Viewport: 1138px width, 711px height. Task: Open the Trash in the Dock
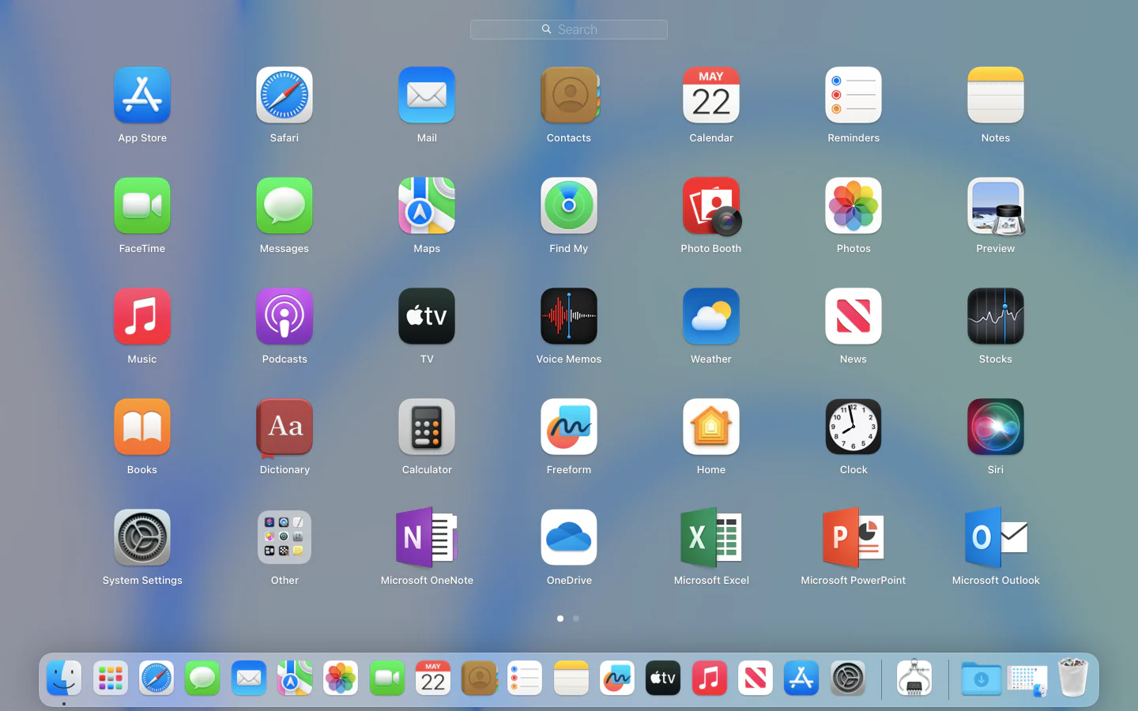[1073, 679]
